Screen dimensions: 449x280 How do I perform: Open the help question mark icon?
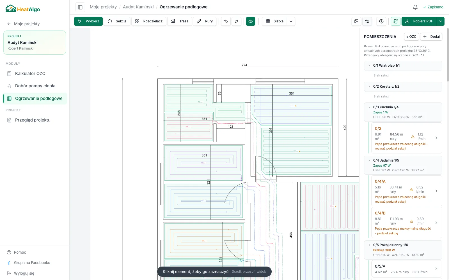(381, 21)
